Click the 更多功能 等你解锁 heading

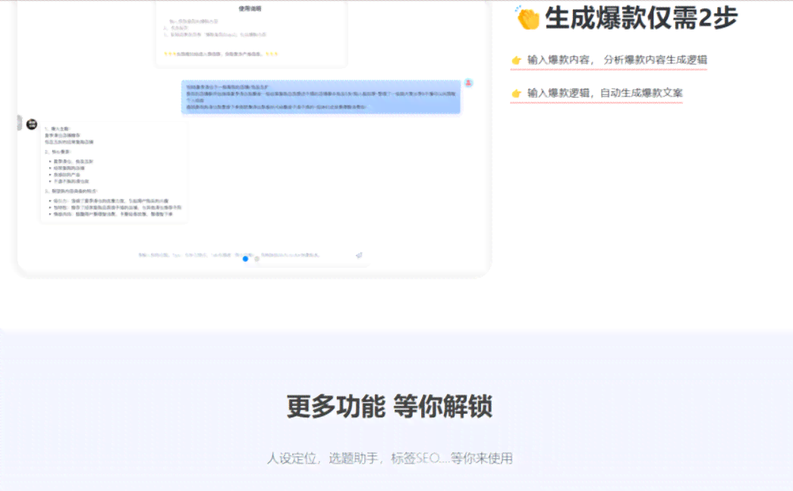(x=389, y=407)
